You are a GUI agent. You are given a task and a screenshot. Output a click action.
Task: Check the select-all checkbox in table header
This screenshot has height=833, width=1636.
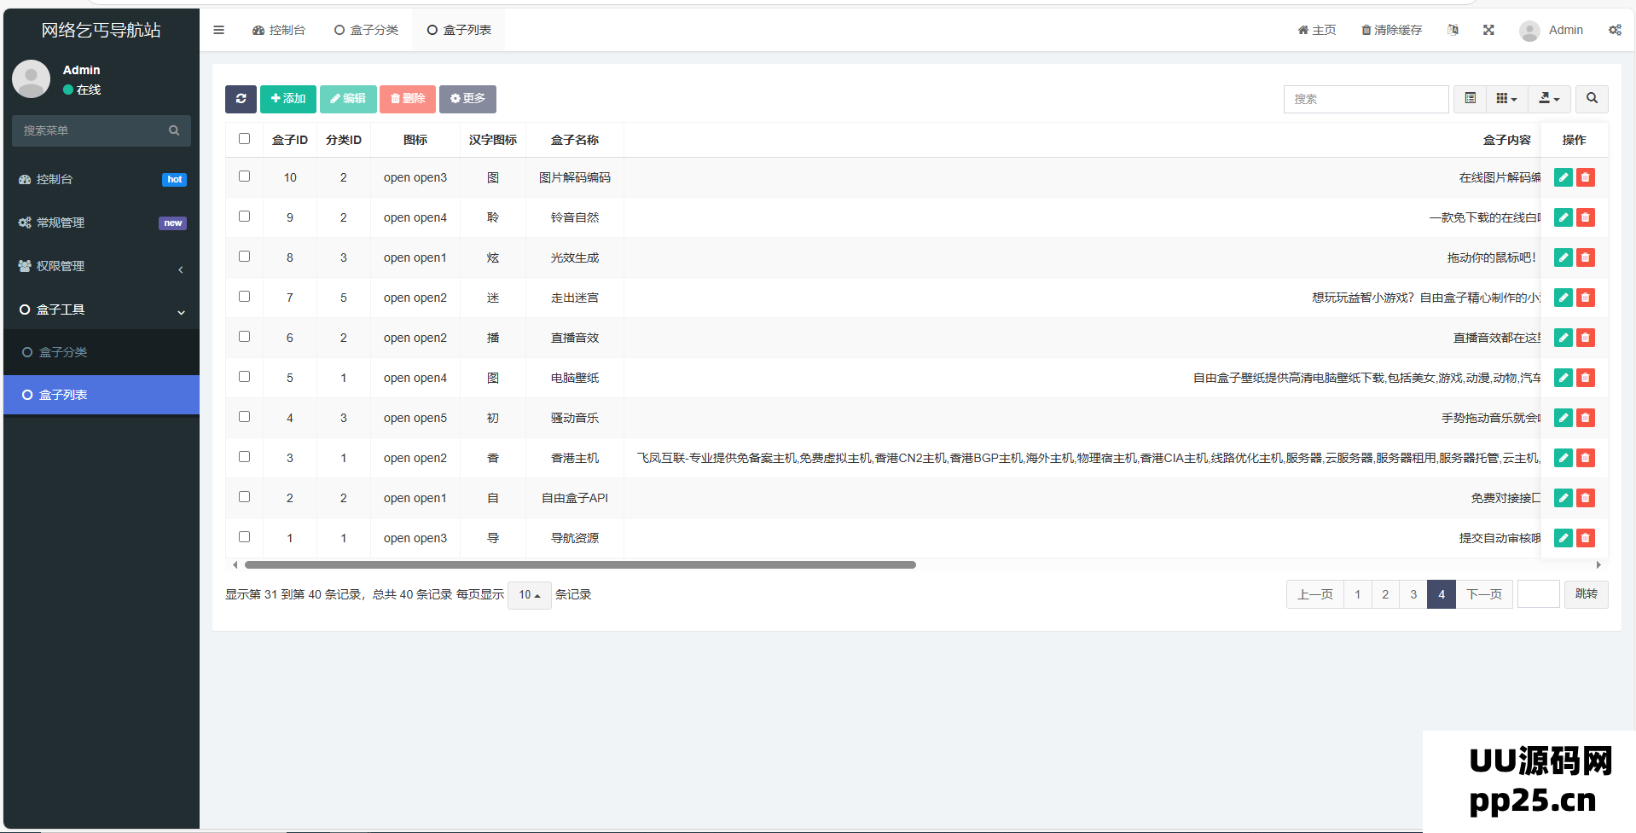(245, 139)
